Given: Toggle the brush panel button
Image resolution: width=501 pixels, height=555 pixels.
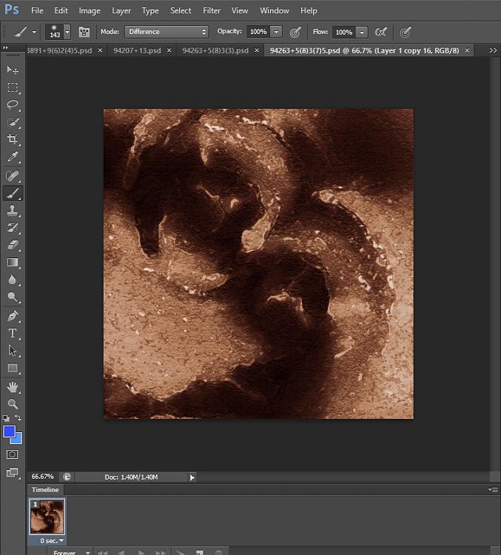Looking at the screenshot, I should pos(84,32).
